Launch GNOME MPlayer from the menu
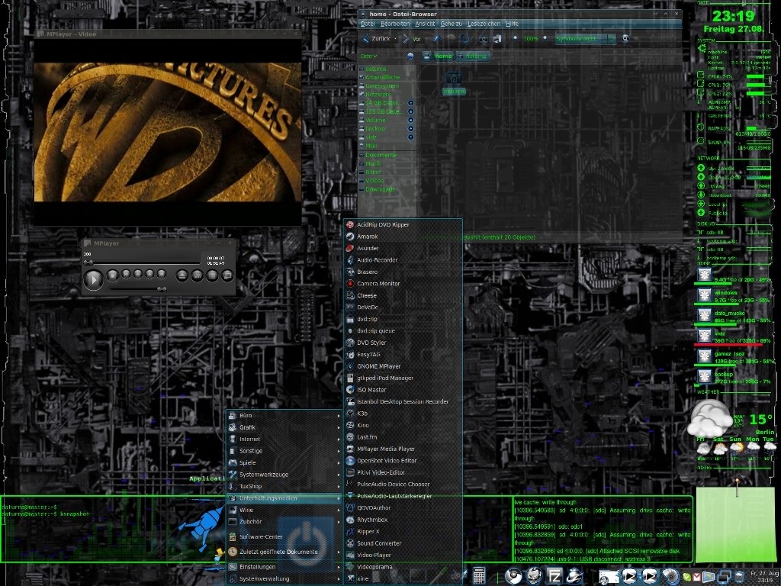 click(x=403, y=366)
